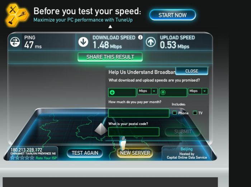Open the download speed info icon
The image size is (251, 187).
coord(141,37)
